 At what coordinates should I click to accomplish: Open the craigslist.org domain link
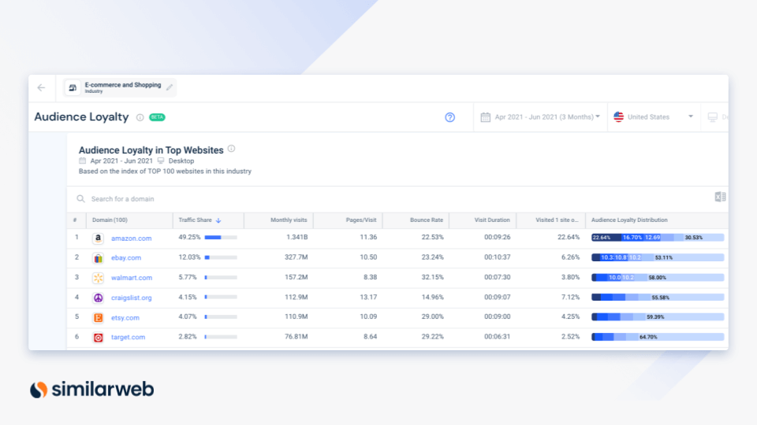pos(131,297)
